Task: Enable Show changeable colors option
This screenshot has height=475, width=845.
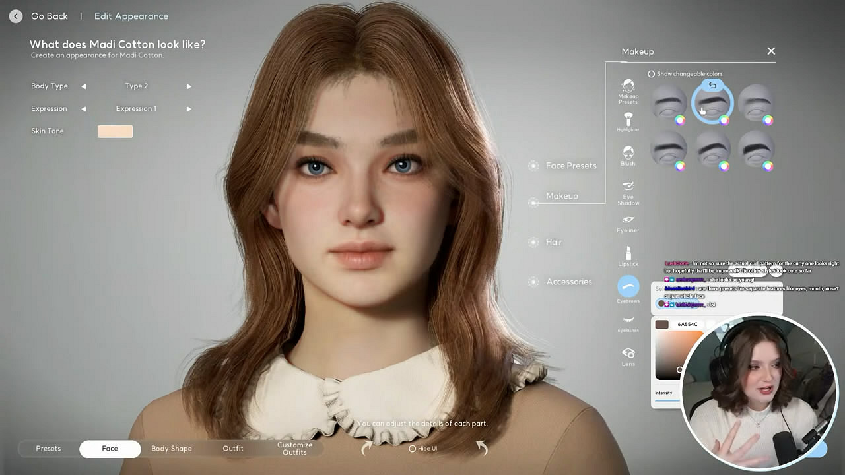Action: click(651, 74)
